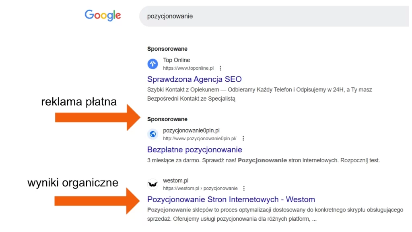Click the blue arrow icon for Top Online
The image size is (412, 232).
[x=152, y=64]
